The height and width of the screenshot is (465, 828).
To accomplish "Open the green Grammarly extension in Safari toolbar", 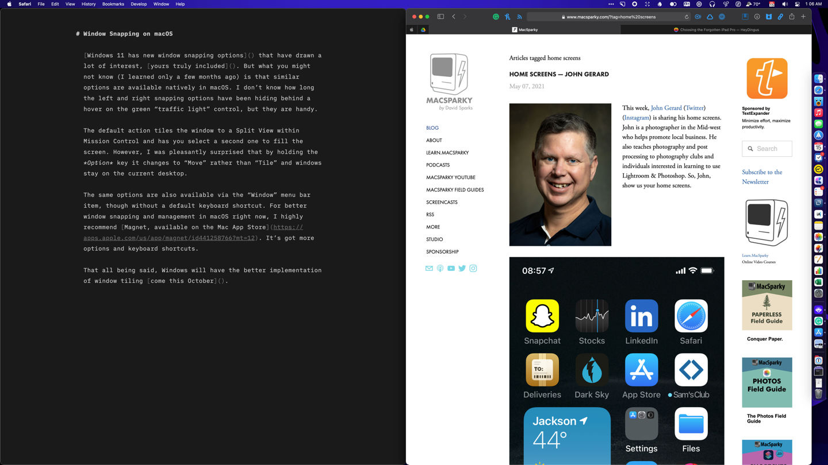I will click(496, 17).
